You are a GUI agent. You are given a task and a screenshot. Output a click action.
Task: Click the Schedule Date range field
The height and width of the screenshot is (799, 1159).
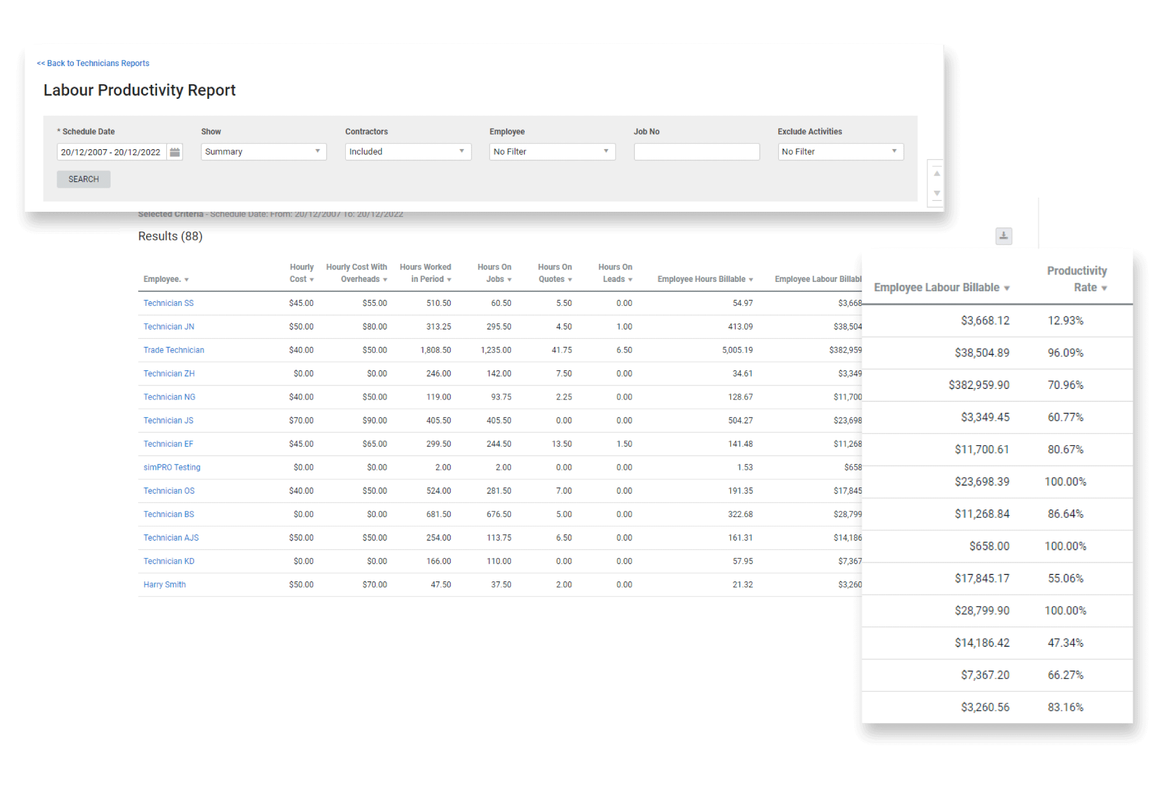pos(111,152)
